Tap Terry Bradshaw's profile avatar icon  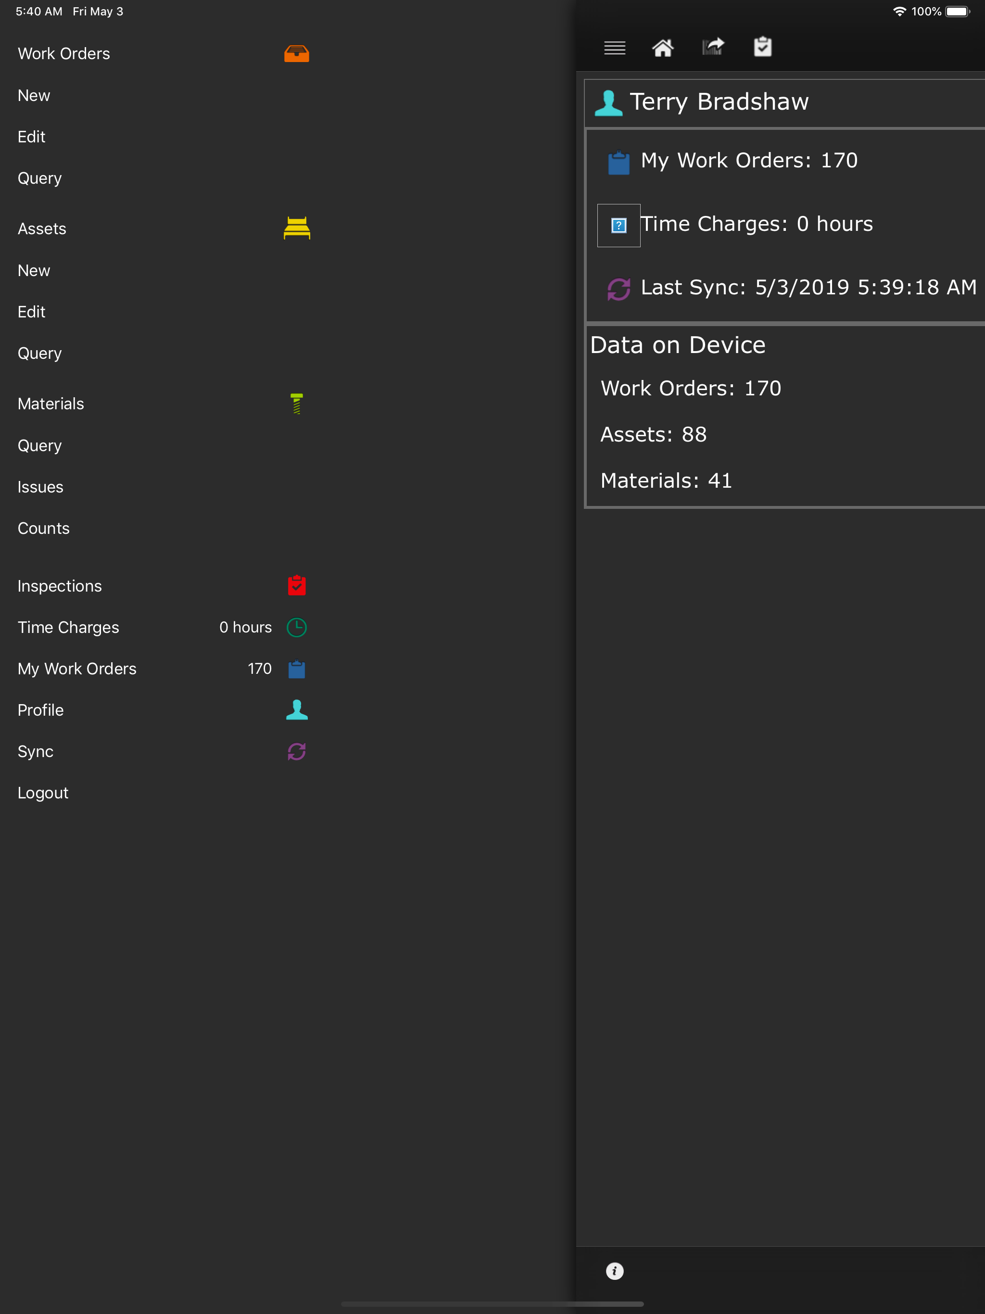point(608,103)
